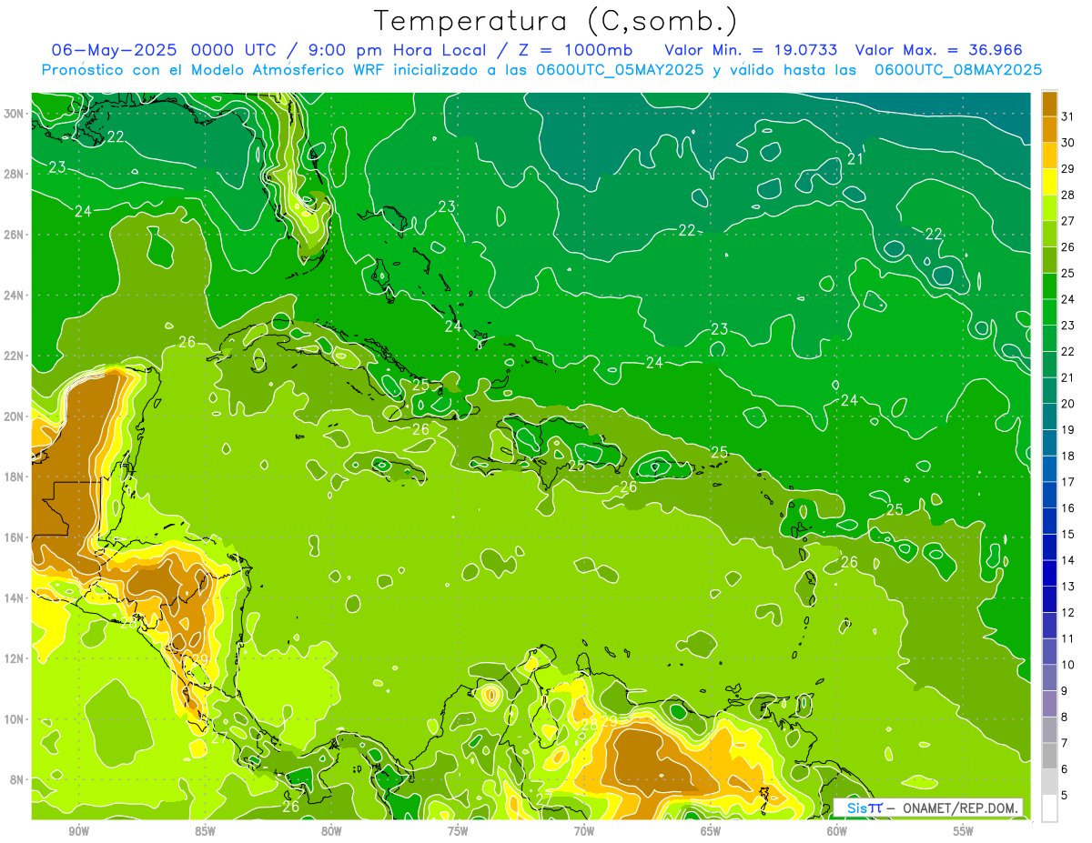Viewport: 1092px width, 843px height.
Task: Click the "10N" latitude label
Action: coord(15,719)
